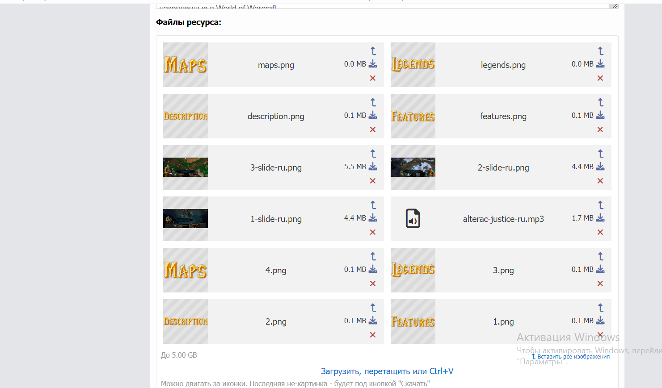This screenshot has height=388, width=662.
Task: Open the 4.png Maps thumbnail
Action: [x=186, y=270]
